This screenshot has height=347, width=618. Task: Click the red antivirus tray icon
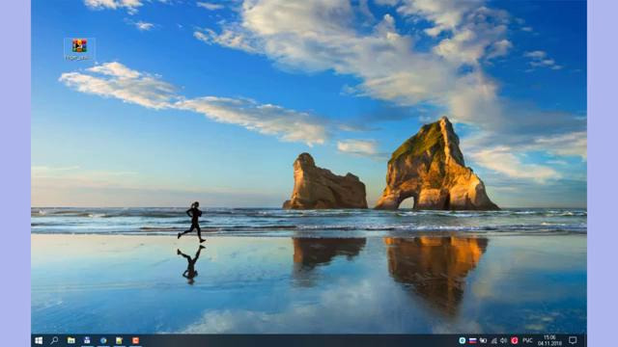pyautogui.click(x=515, y=340)
